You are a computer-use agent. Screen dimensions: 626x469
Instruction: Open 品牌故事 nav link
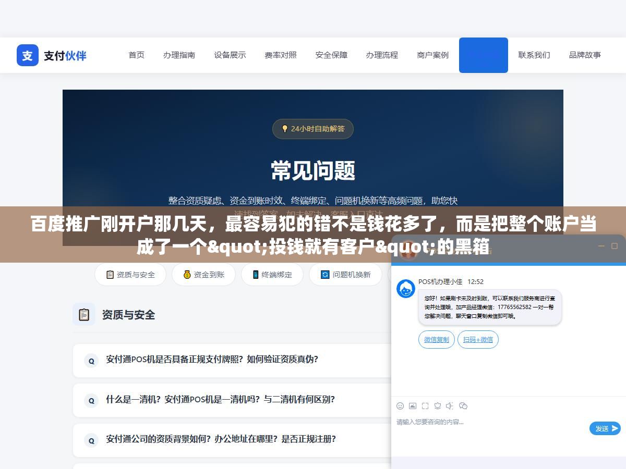(x=585, y=55)
